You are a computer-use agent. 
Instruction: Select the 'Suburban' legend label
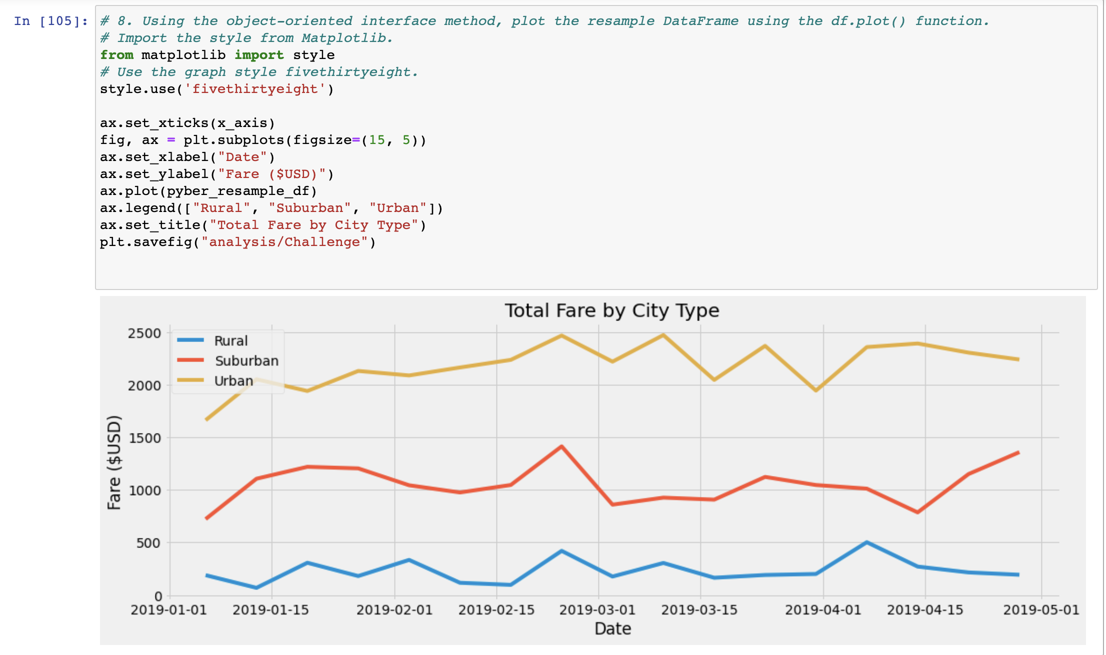pyautogui.click(x=246, y=360)
